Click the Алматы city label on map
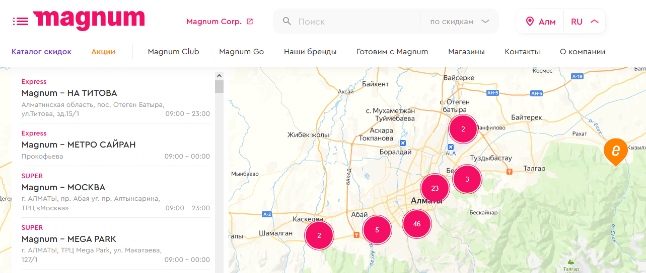 click(x=426, y=201)
